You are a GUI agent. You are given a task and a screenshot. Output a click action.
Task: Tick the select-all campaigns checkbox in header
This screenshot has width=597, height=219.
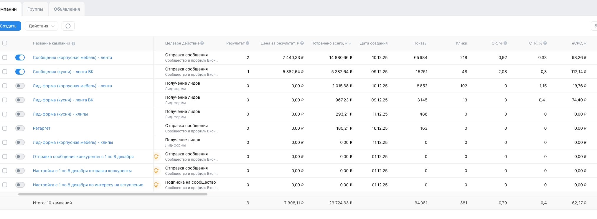click(x=5, y=43)
